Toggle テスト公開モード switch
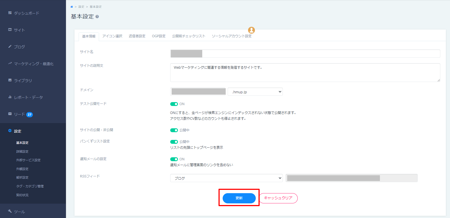This screenshot has width=450, height=218. tap(174, 104)
